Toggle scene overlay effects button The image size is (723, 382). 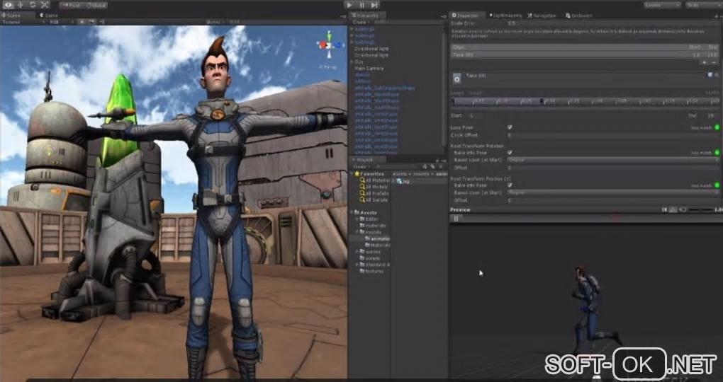pyautogui.click(x=93, y=22)
